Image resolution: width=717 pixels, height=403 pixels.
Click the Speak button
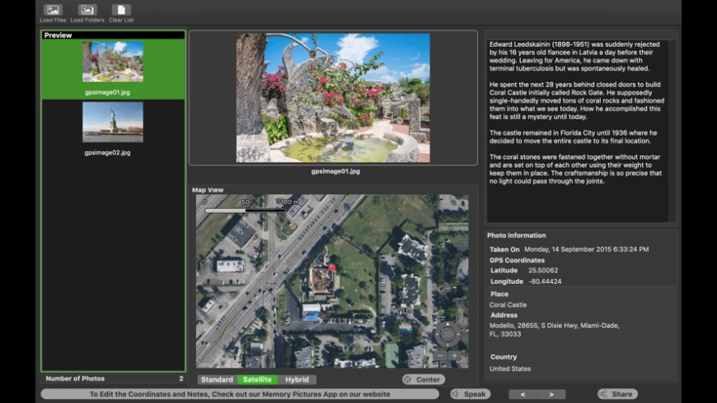pyautogui.click(x=470, y=394)
